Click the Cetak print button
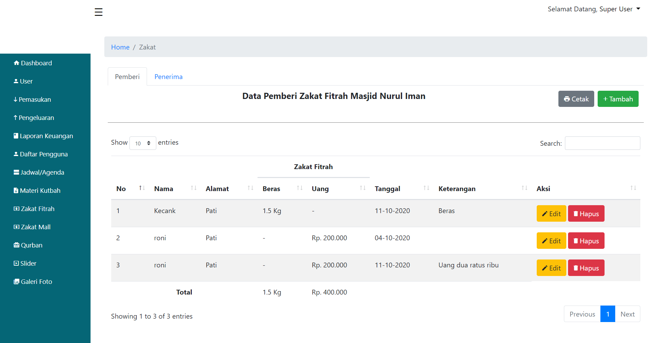 (x=576, y=99)
